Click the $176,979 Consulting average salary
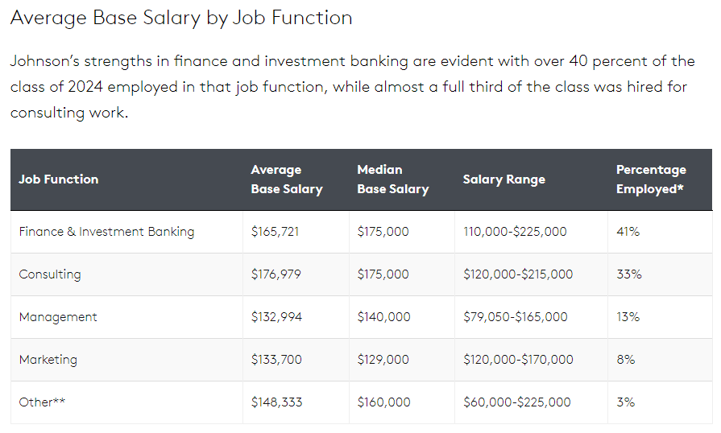This screenshot has height=433, width=721. (276, 274)
